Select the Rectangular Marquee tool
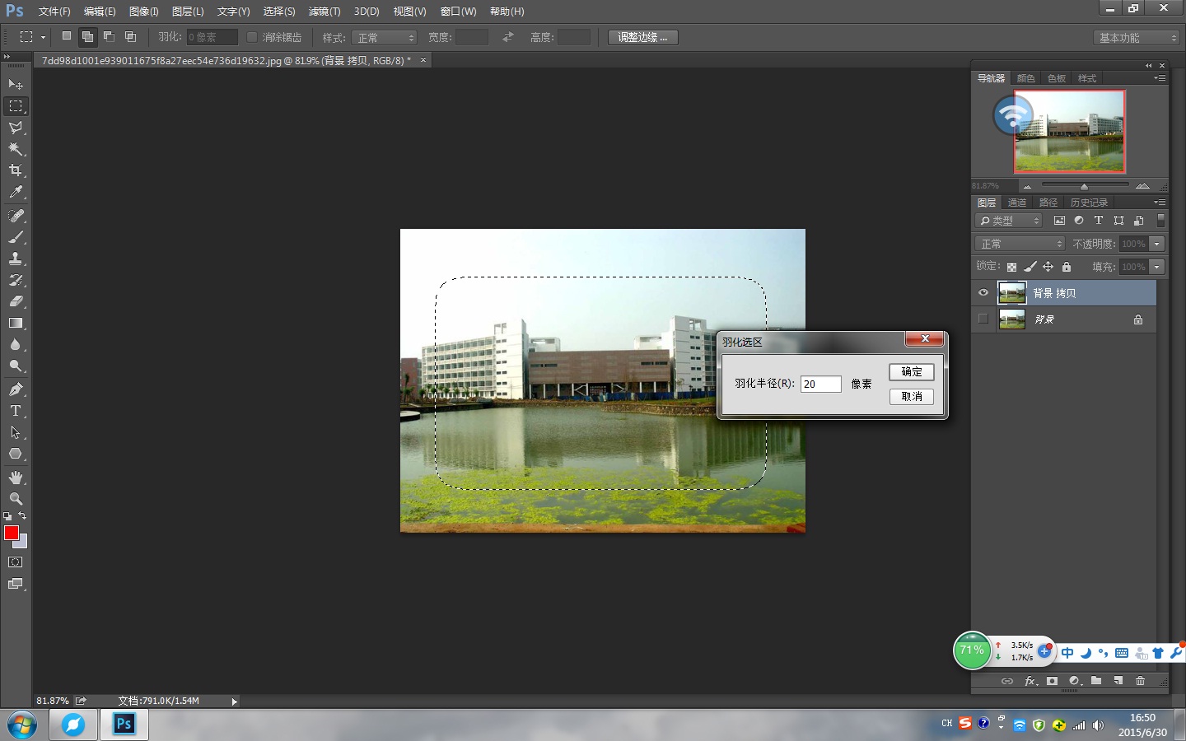The image size is (1186, 741). coord(16,106)
